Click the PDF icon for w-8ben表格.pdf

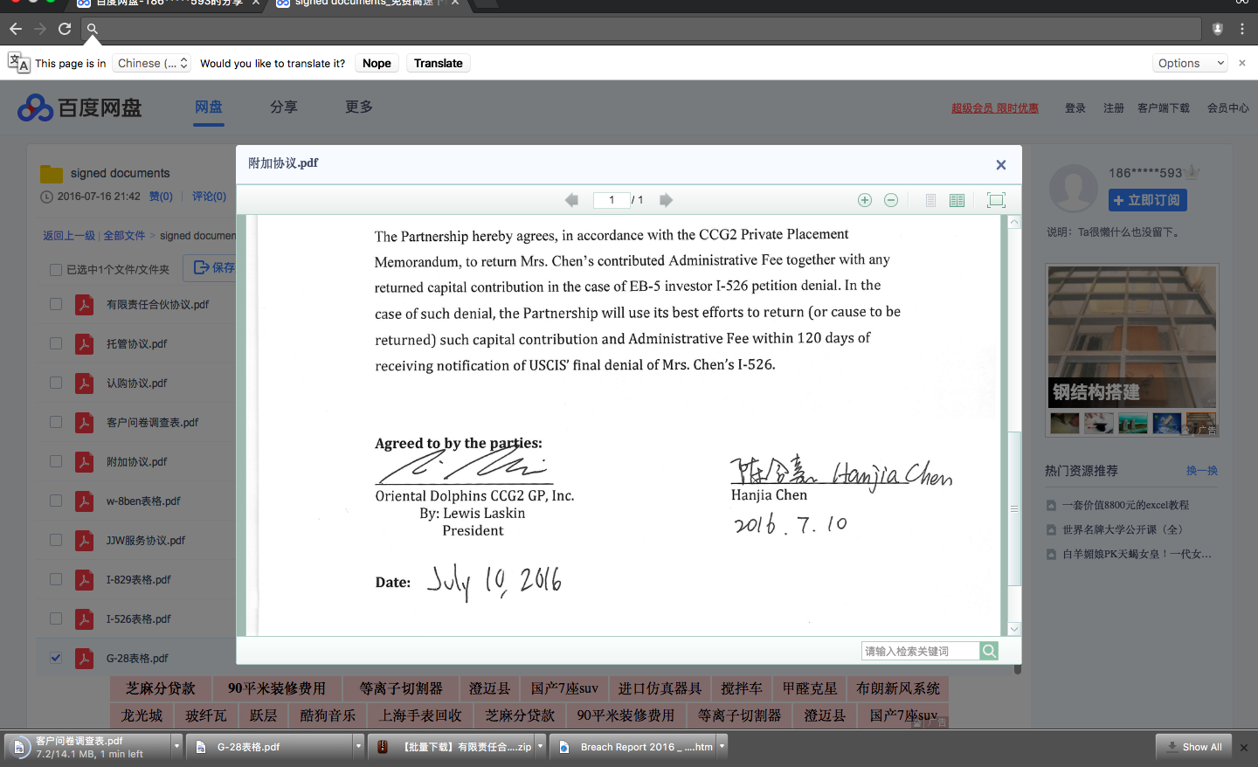(x=84, y=501)
